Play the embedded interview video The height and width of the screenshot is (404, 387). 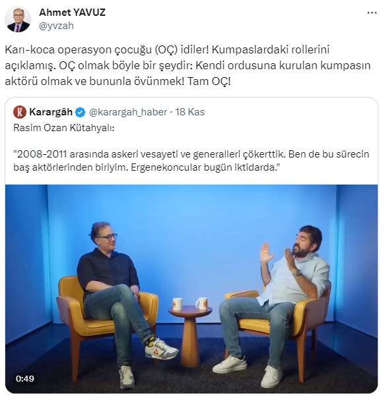pyautogui.click(x=192, y=289)
